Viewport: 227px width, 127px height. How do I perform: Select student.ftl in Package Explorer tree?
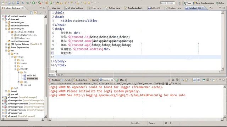(32, 79)
